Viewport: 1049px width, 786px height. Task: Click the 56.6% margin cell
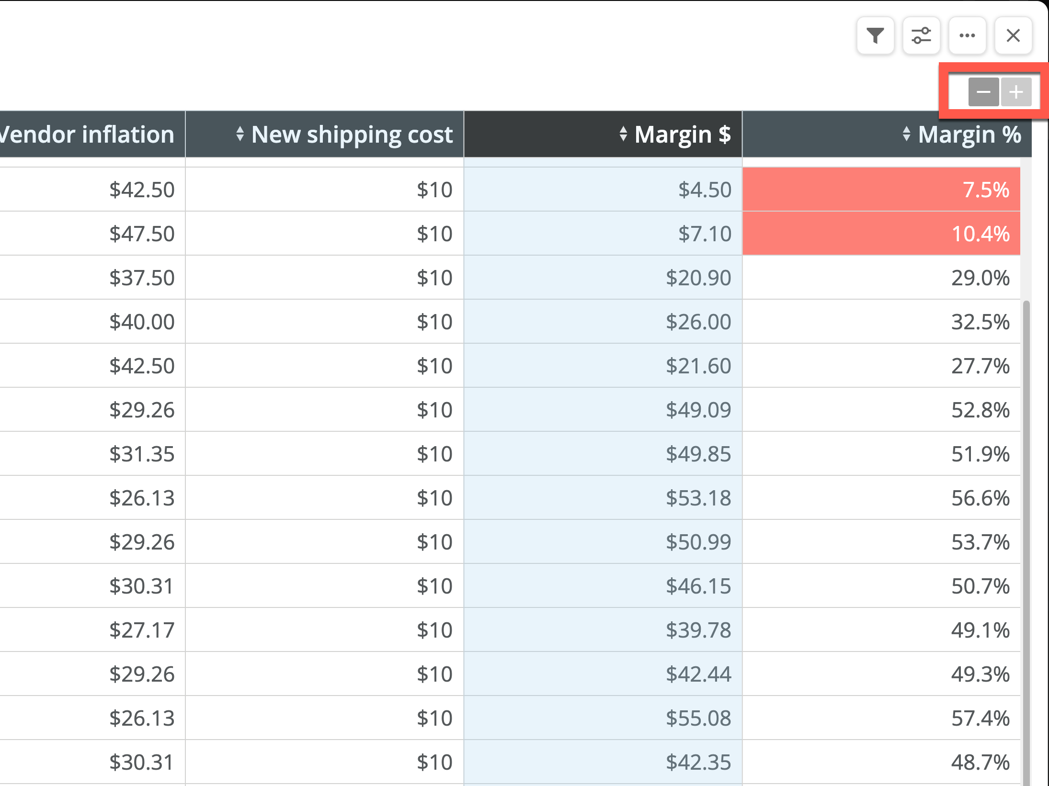click(881, 498)
